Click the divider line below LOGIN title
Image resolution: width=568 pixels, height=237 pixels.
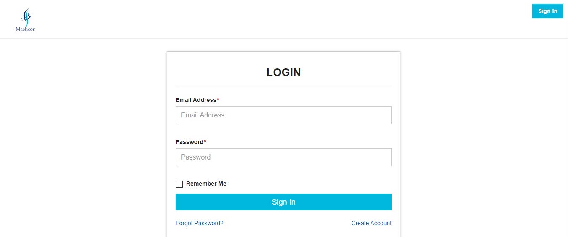(x=283, y=87)
